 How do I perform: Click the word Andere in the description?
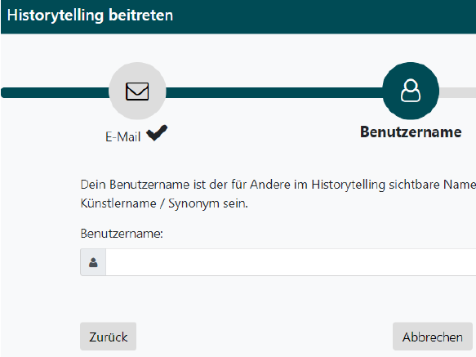(x=270, y=185)
